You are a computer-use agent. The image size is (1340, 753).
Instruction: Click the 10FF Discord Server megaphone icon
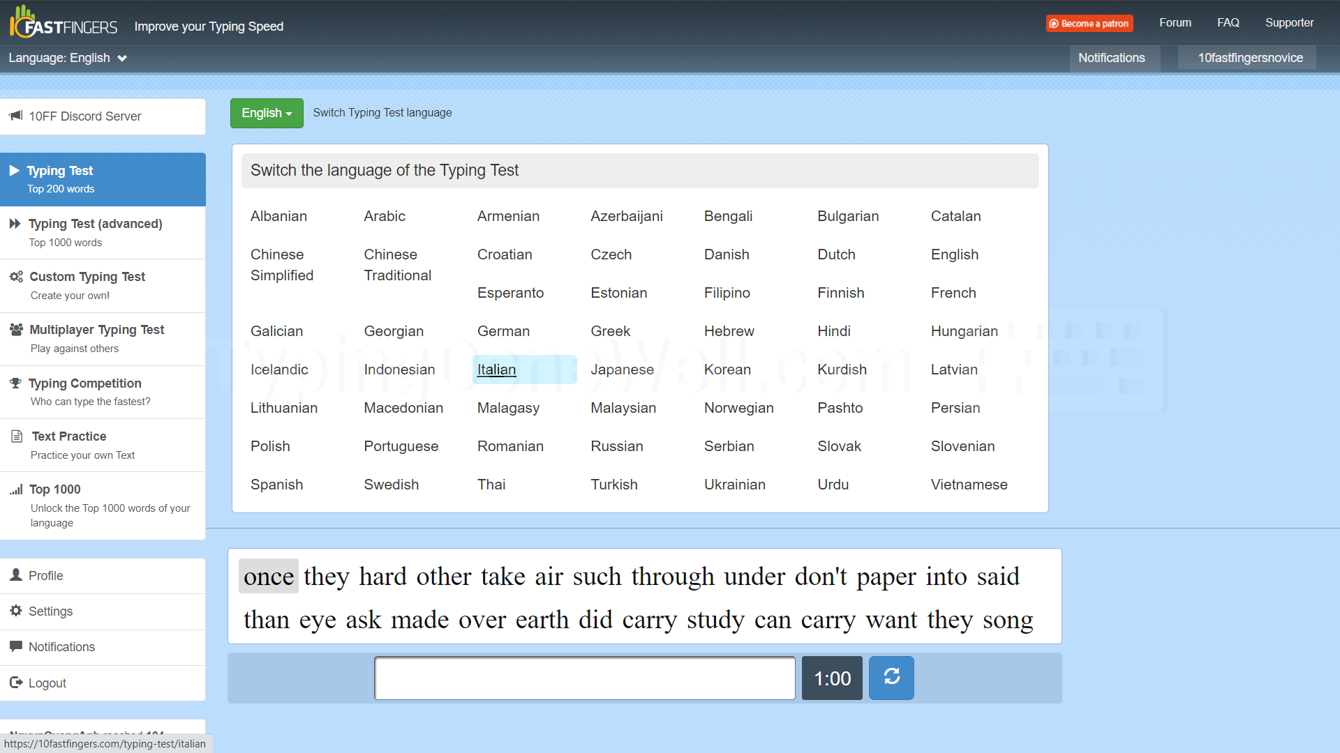(15, 116)
